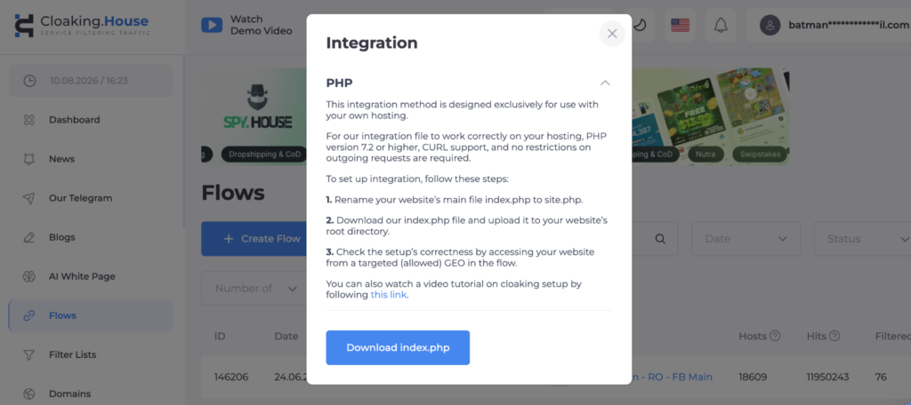Toggle dark mode with the moon icon
911x405 pixels.
point(640,25)
